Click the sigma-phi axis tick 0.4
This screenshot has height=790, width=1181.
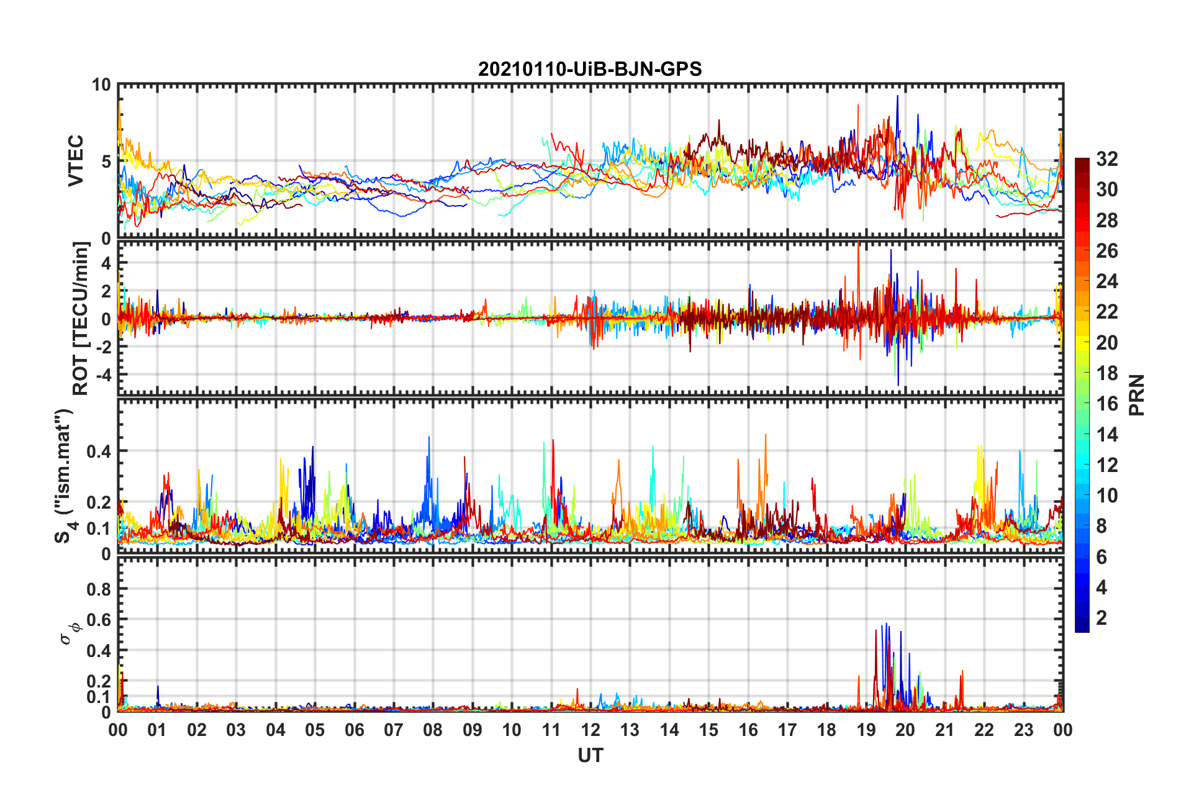click(x=99, y=651)
